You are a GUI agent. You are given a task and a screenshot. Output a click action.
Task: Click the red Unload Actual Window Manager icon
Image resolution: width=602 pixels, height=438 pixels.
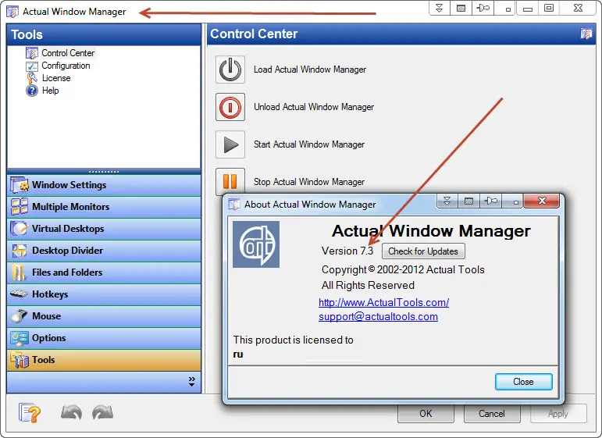point(230,107)
